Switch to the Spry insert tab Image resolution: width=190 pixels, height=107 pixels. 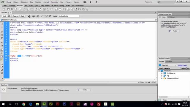click(36, 6)
